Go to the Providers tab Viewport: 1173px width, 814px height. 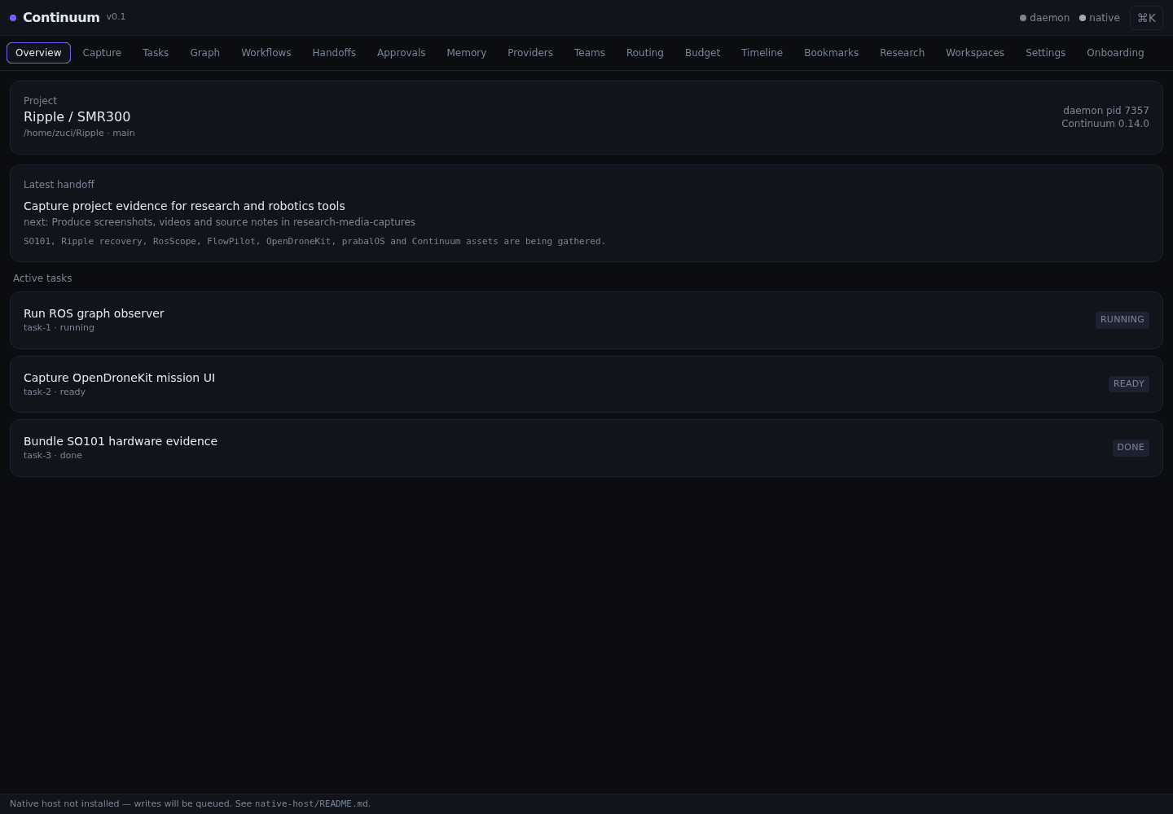(530, 53)
